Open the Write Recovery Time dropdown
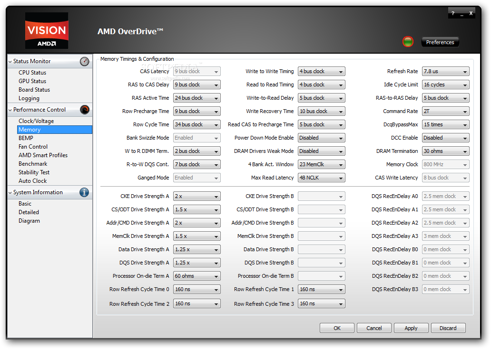 tap(321, 111)
